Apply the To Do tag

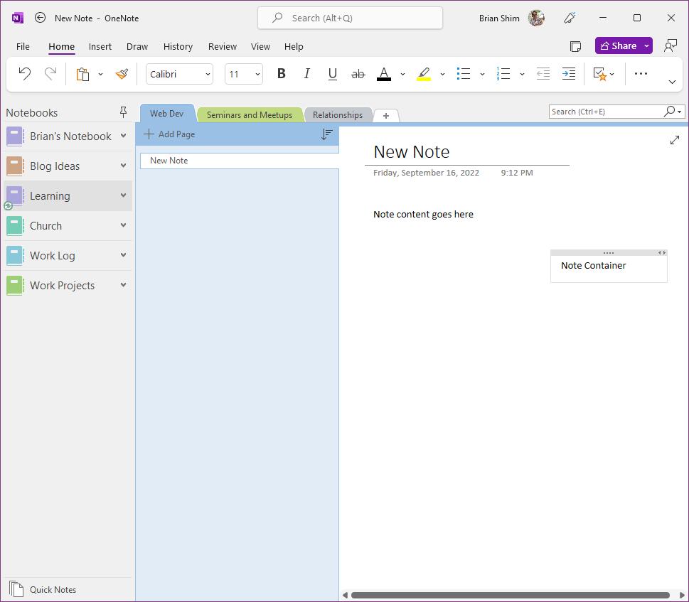click(599, 73)
